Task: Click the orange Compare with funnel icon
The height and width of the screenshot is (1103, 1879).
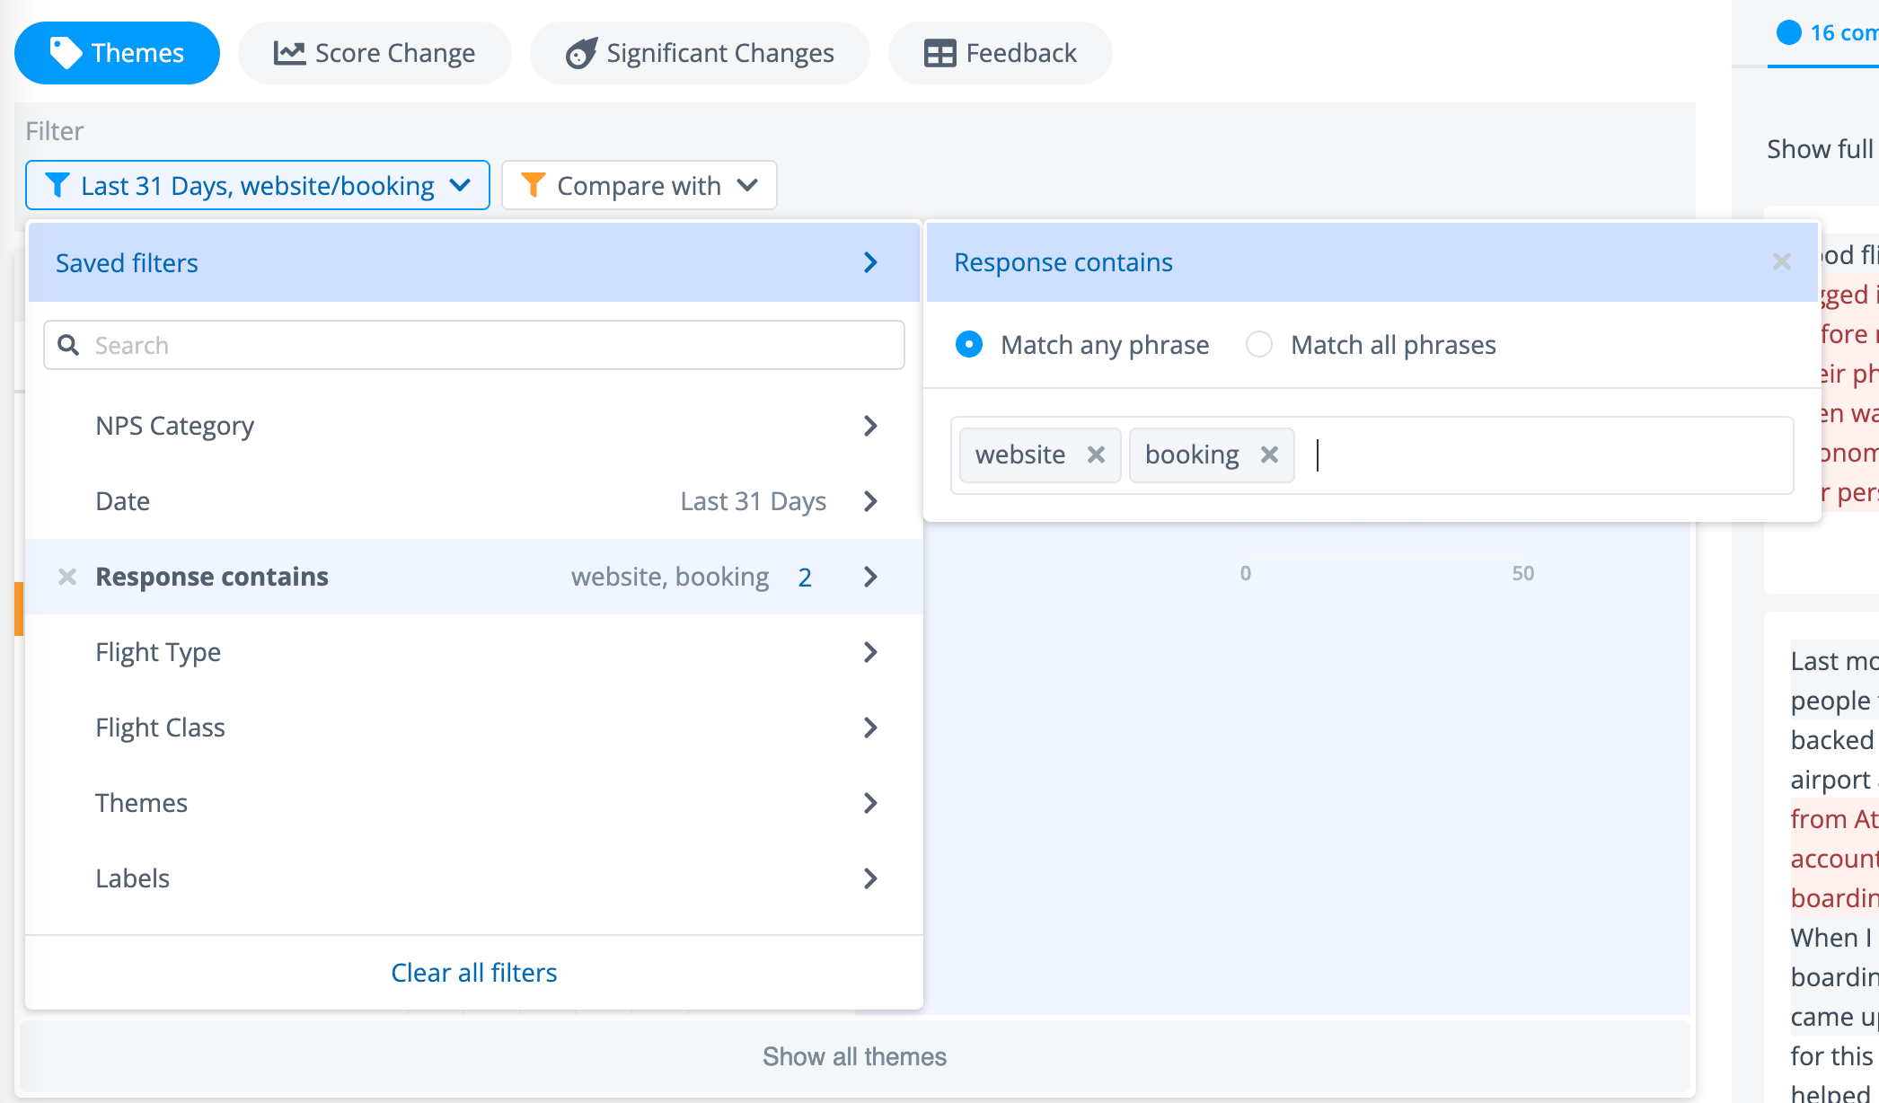Action: point(534,185)
